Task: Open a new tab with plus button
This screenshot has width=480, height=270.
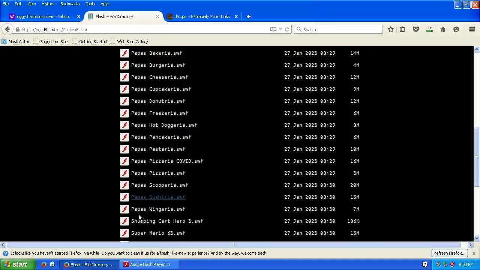Action: click(x=248, y=16)
